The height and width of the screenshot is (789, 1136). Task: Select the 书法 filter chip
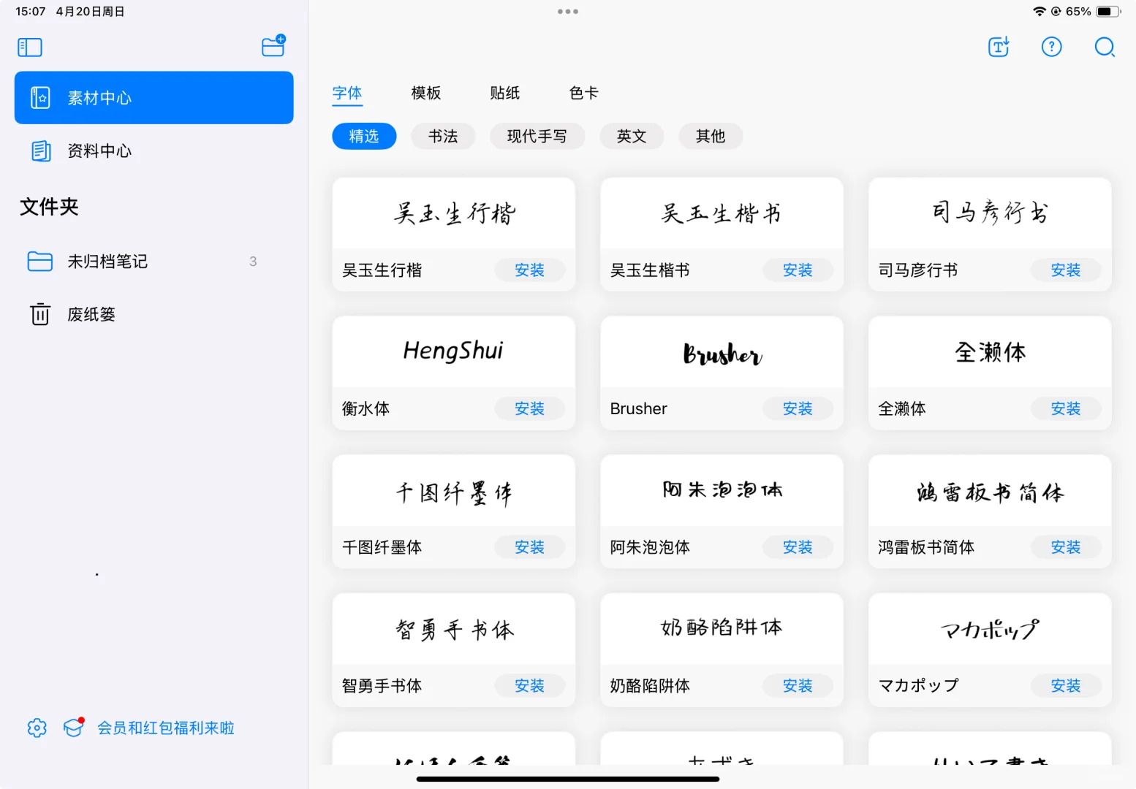(443, 136)
